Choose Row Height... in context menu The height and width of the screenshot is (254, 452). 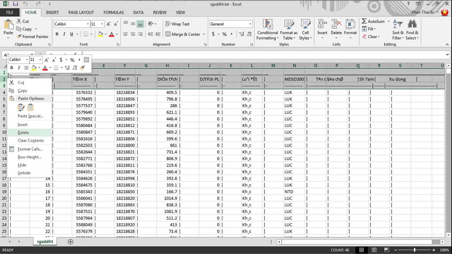29,157
